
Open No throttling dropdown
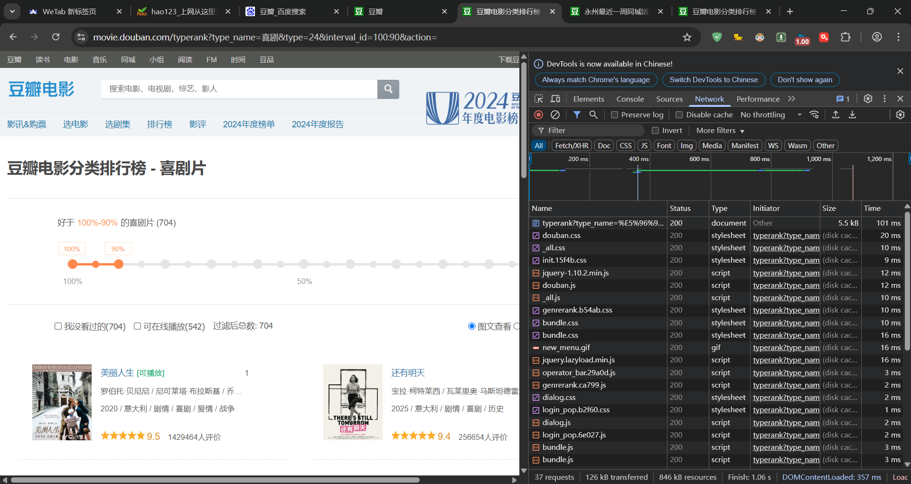point(771,114)
